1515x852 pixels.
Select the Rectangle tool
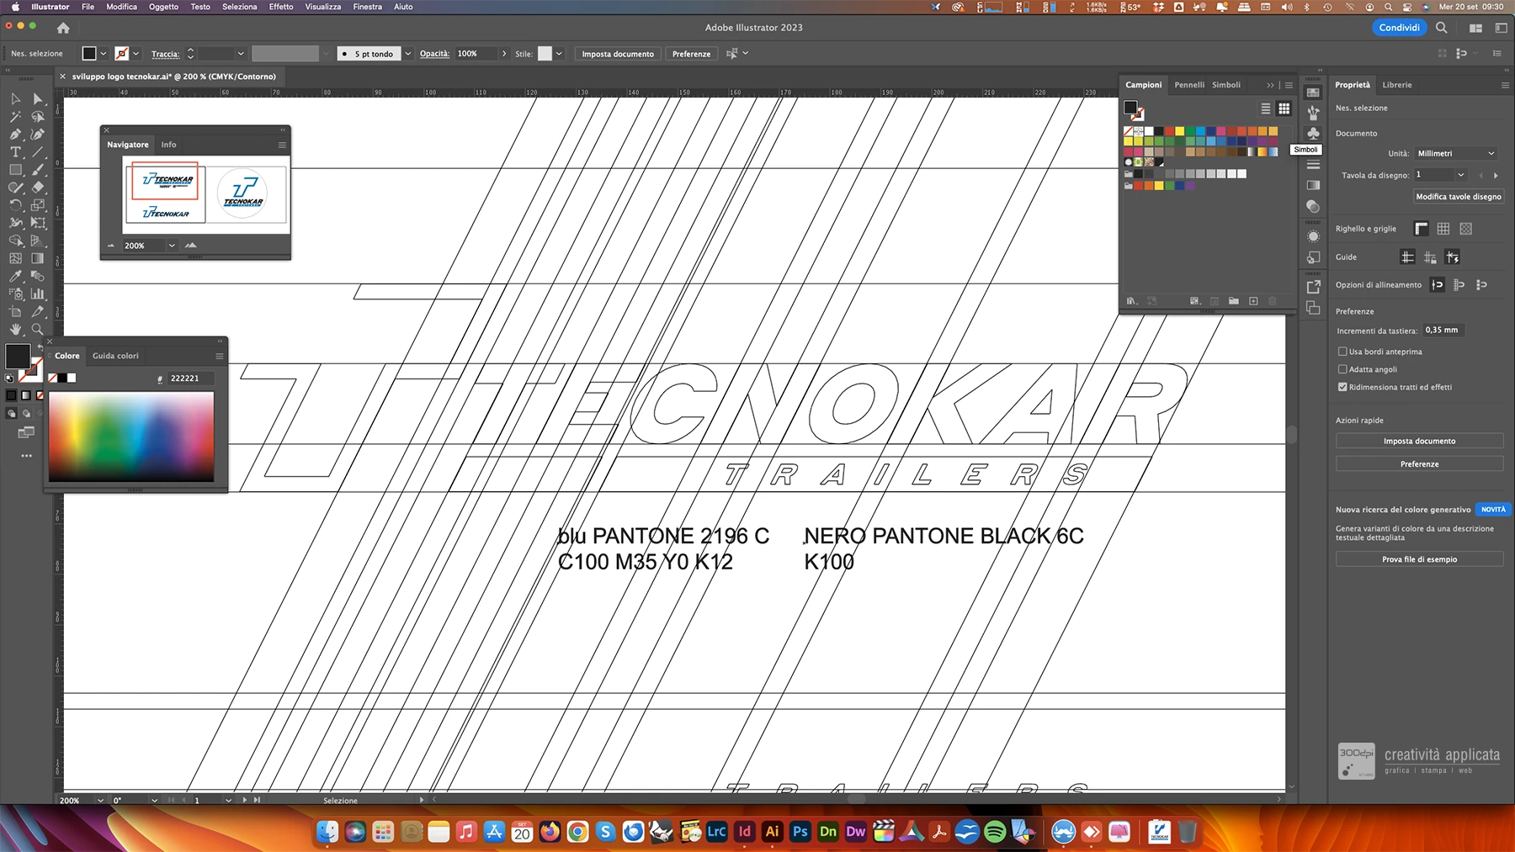tap(15, 170)
